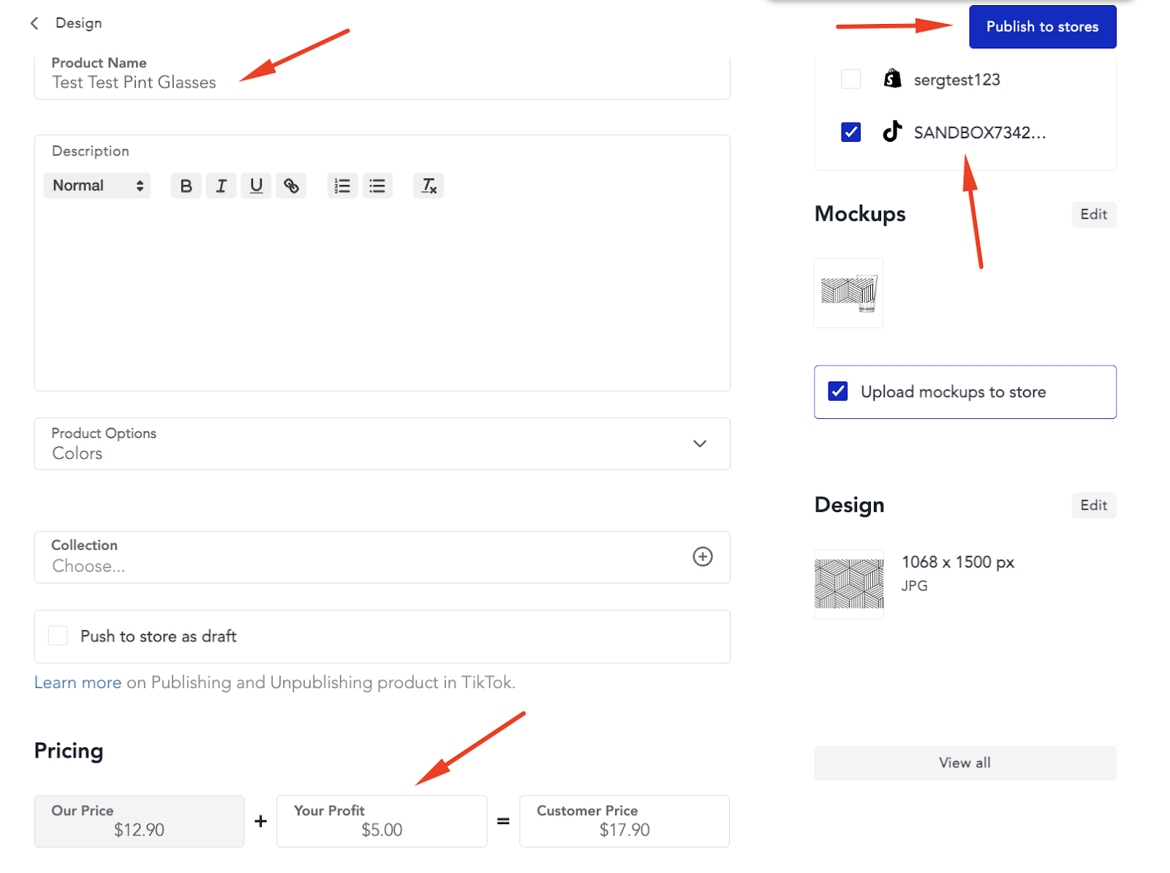Clear text formatting in description
The image size is (1170, 873).
pyautogui.click(x=429, y=186)
